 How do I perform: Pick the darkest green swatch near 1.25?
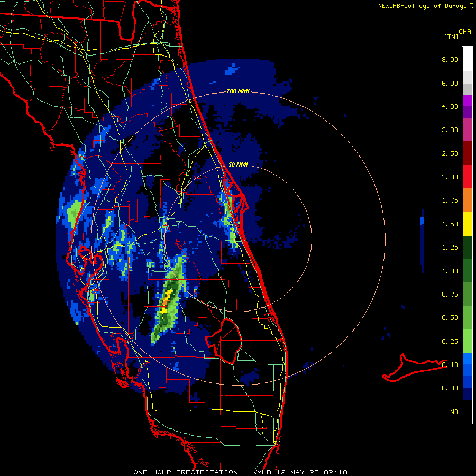pyautogui.click(x=467, y=247)
